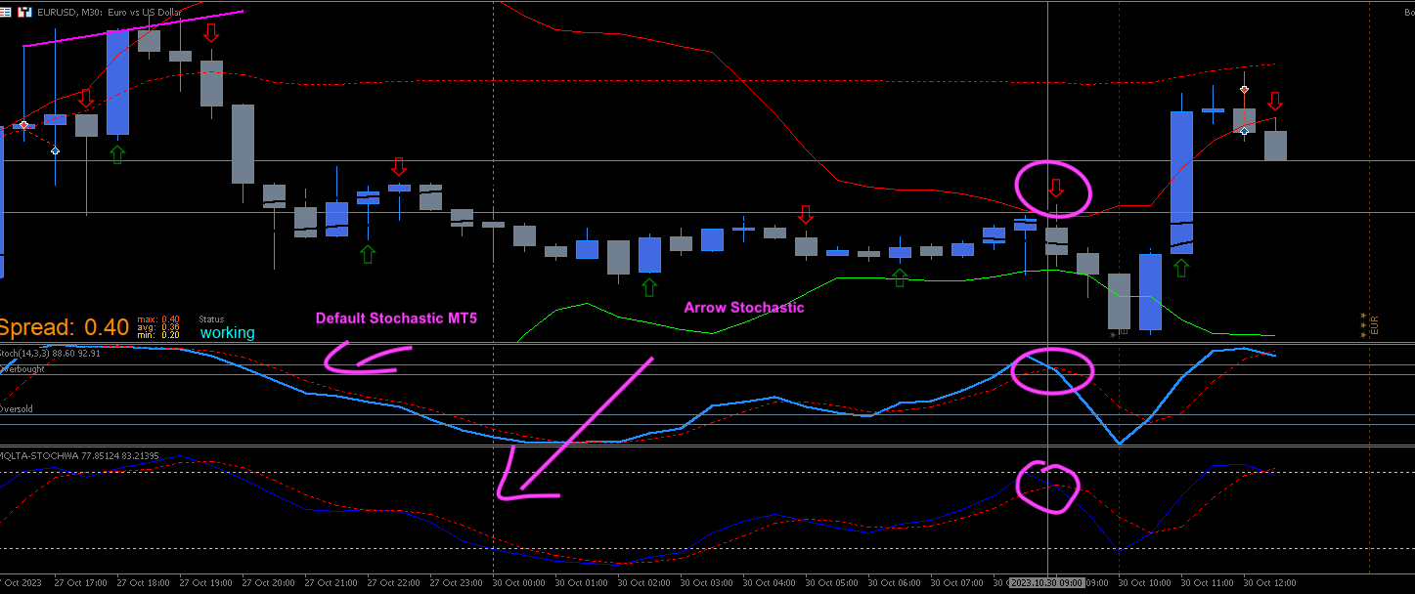Click the max: 0.40 spread value
The width and height of the screenshot is (1415, 594).
pyautogui.click(x=158, y=319)
